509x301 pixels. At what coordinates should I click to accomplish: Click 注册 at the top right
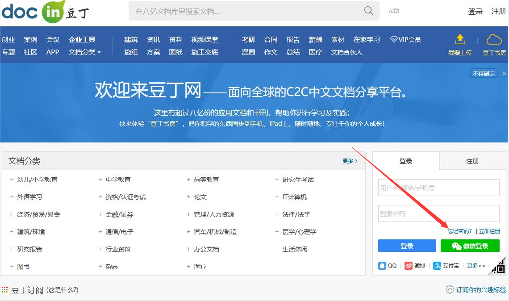[499, 11]
